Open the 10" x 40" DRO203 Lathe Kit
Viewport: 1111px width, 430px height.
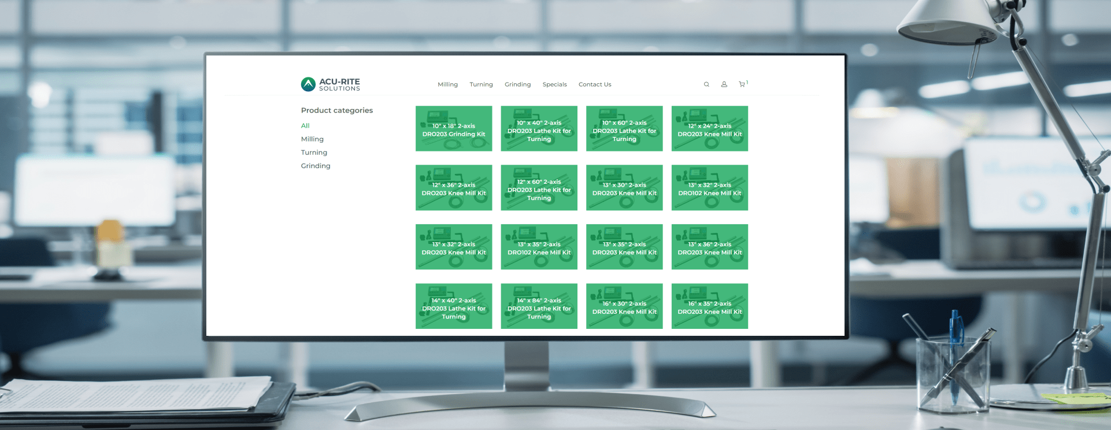pos(539,128)
